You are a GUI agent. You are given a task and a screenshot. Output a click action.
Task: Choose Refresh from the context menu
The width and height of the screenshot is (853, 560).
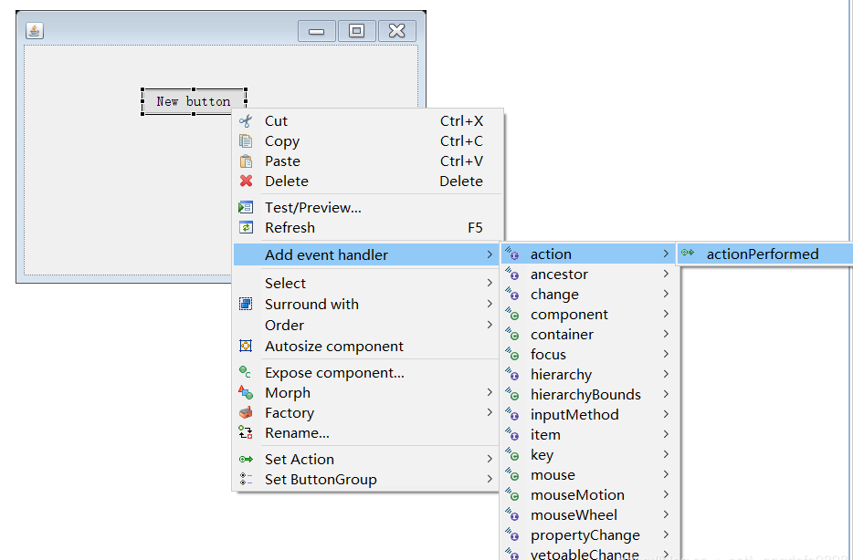tap(366, 228)
